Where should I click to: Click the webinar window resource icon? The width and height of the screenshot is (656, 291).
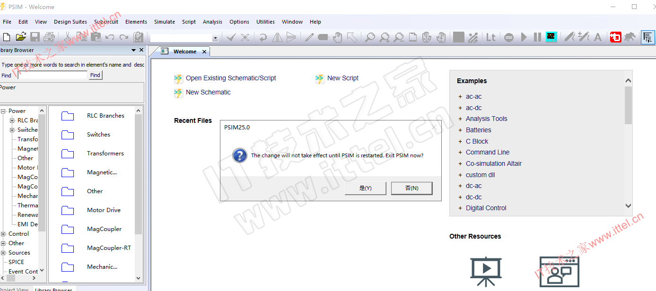pos(560,272)
